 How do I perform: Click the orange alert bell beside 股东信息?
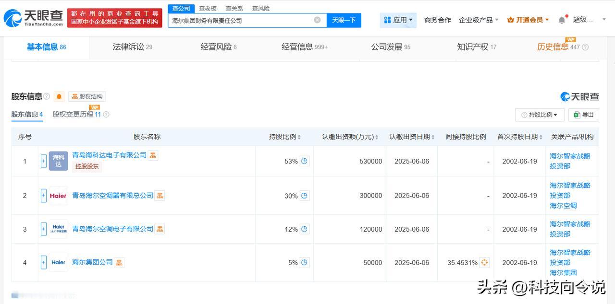click(59, 96)
